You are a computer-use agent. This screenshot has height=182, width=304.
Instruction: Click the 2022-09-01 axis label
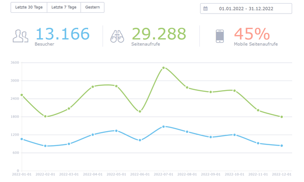[211, 174]
